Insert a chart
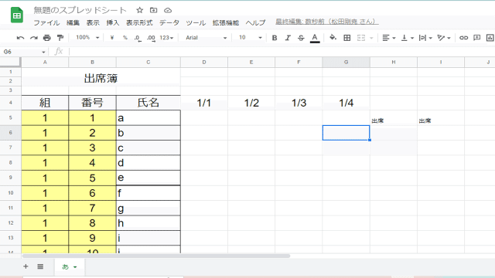Viewport: 495px width, 278px height. pos(490,38)
